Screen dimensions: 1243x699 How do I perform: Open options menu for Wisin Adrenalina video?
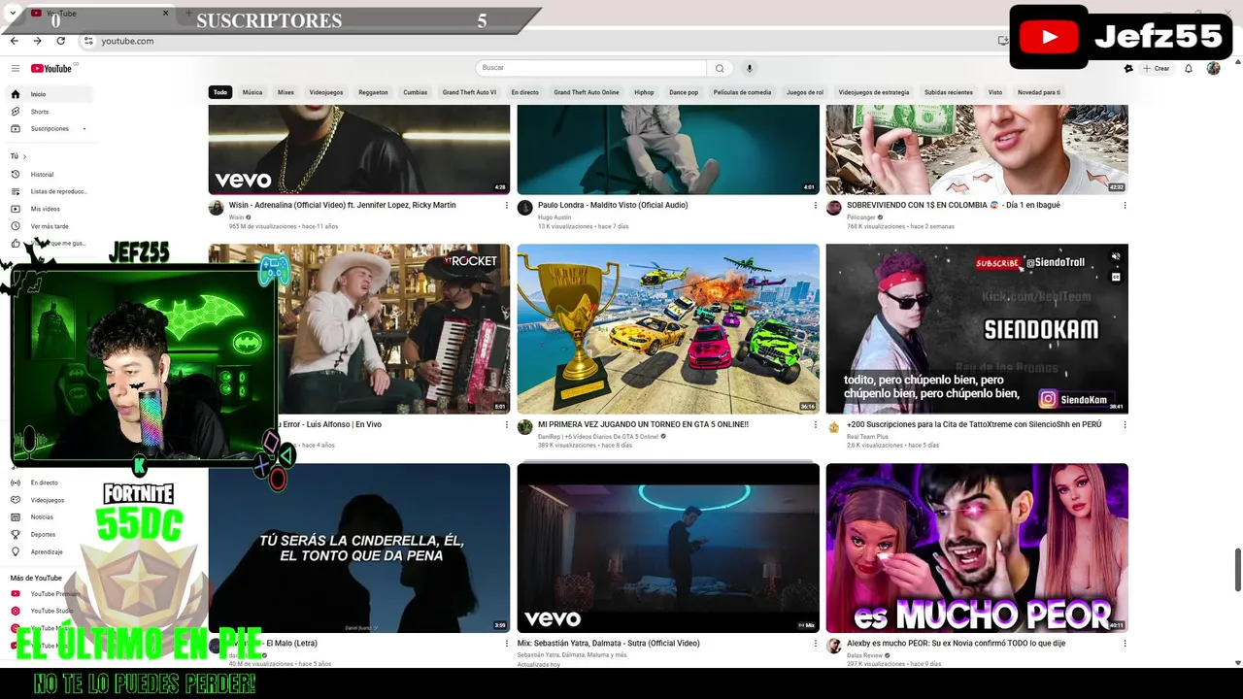pyautogui.click(x=506, y=206)
